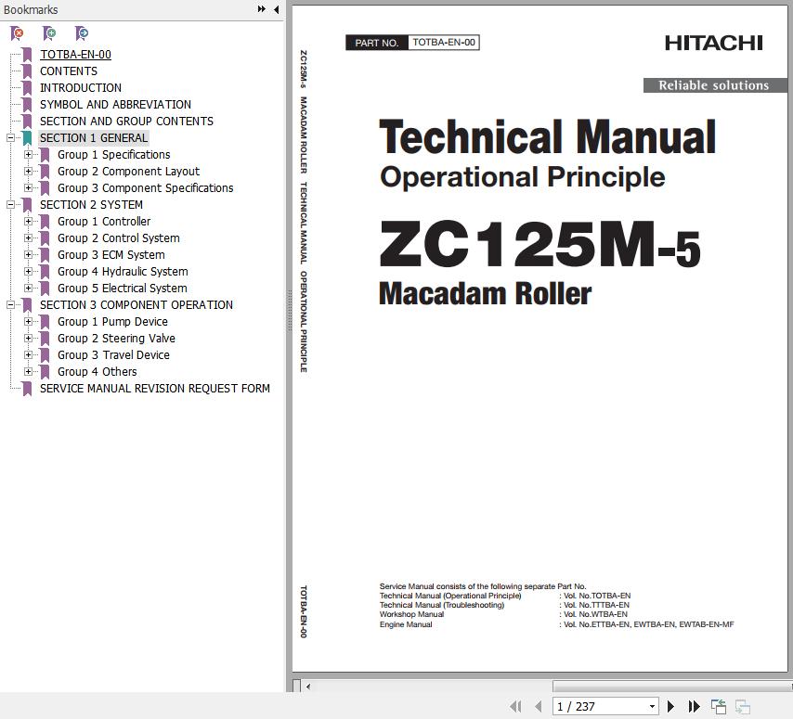
Task: Go to the next page arrow
Action: [670, 706]
